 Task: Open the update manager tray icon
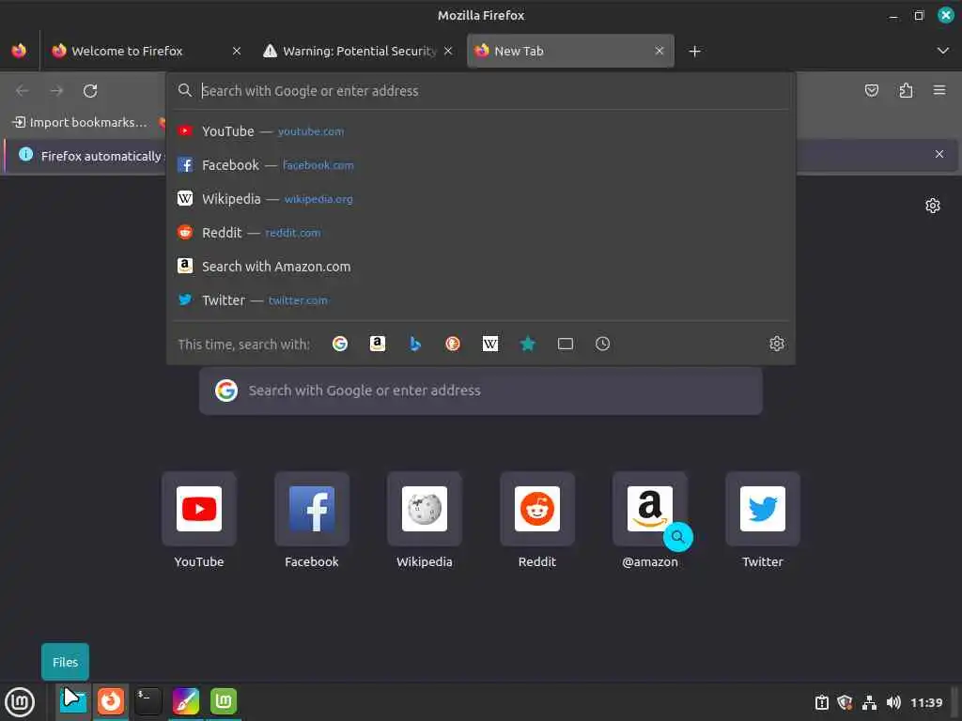tap(821, 702)
